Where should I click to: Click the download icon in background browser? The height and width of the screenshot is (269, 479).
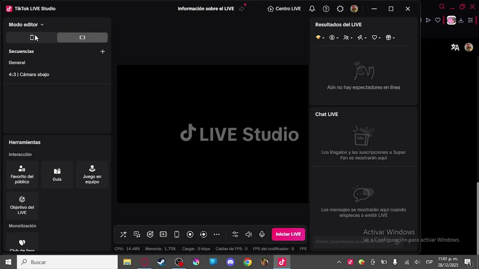click(461, 20)
